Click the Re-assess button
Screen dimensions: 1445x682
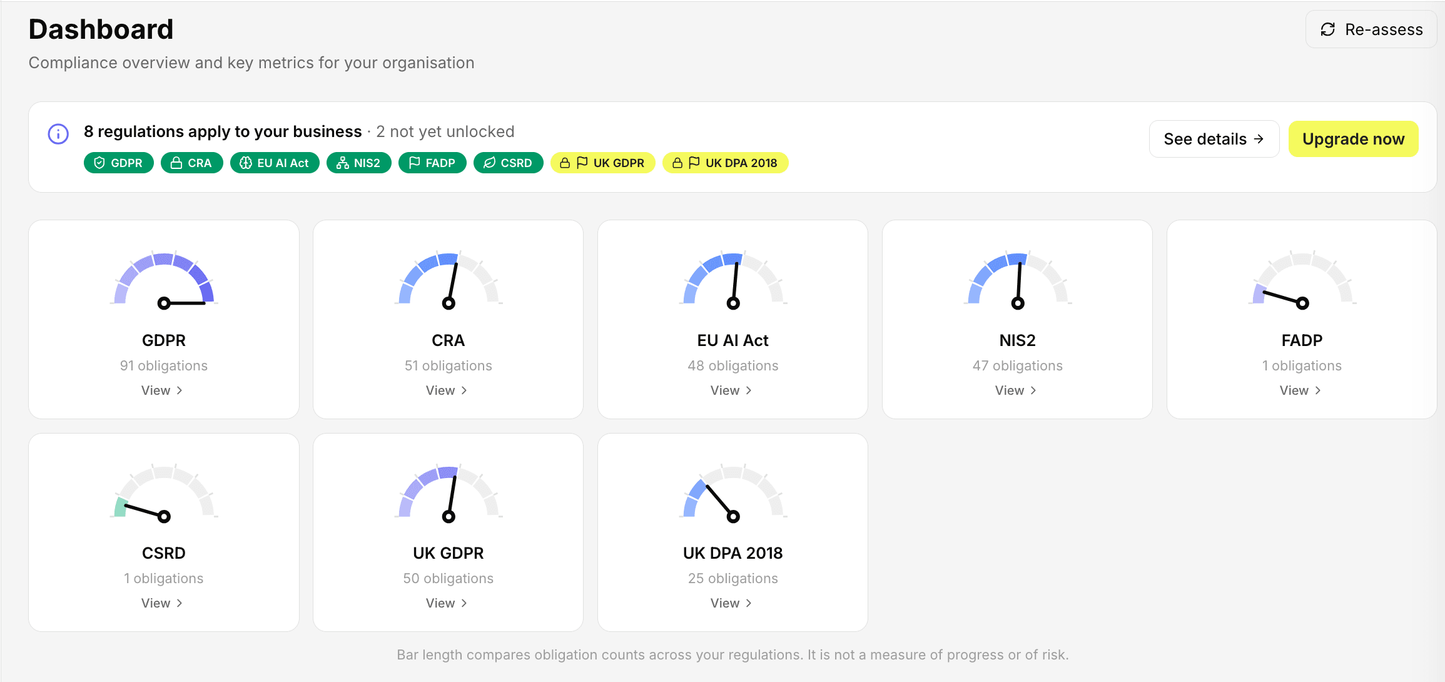1371,29
